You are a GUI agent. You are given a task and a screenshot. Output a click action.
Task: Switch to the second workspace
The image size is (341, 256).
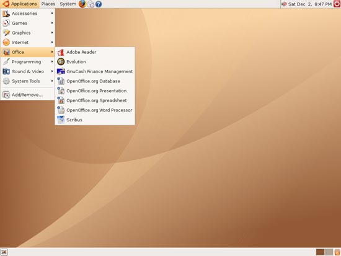click(x=329, y=252)
